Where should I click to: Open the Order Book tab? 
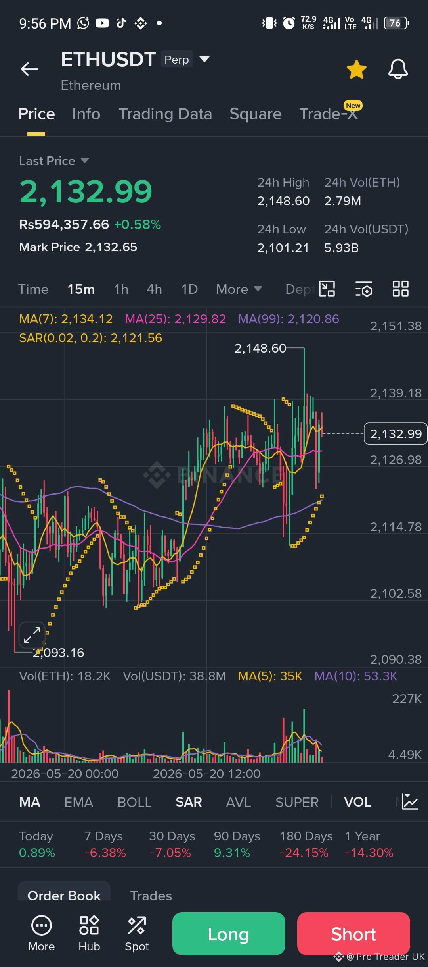[64, 896]
